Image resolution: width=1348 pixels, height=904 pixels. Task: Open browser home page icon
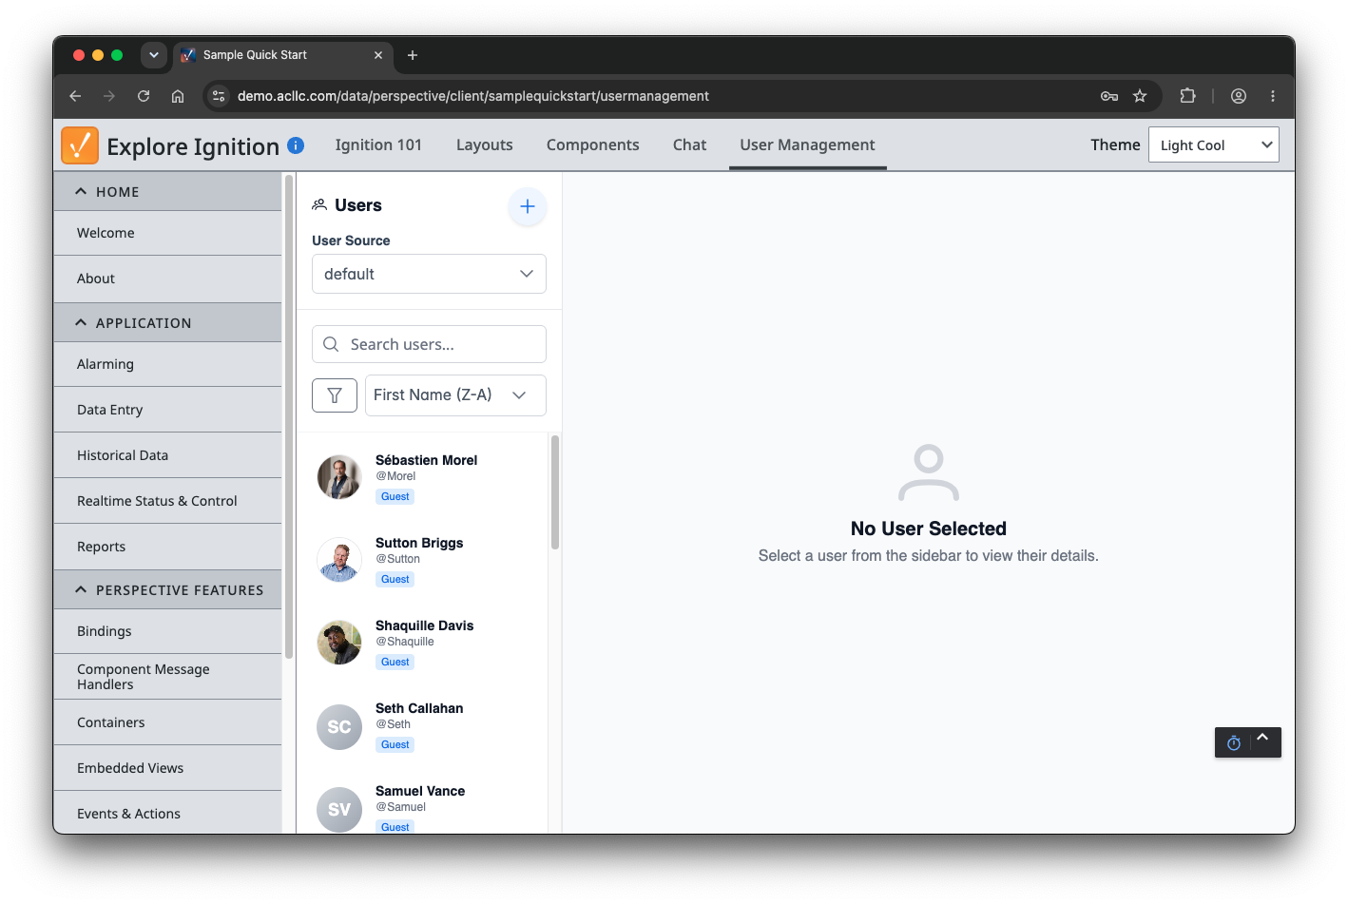pos(178,96)
